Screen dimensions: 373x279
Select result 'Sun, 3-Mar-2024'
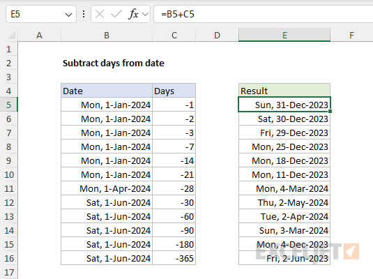pos(284,230)
